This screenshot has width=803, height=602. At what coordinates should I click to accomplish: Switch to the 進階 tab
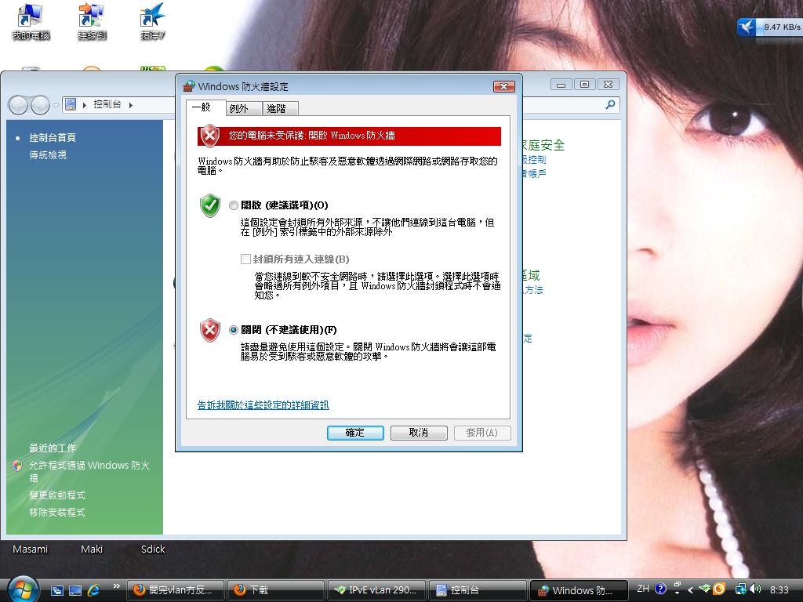point(280,108)
